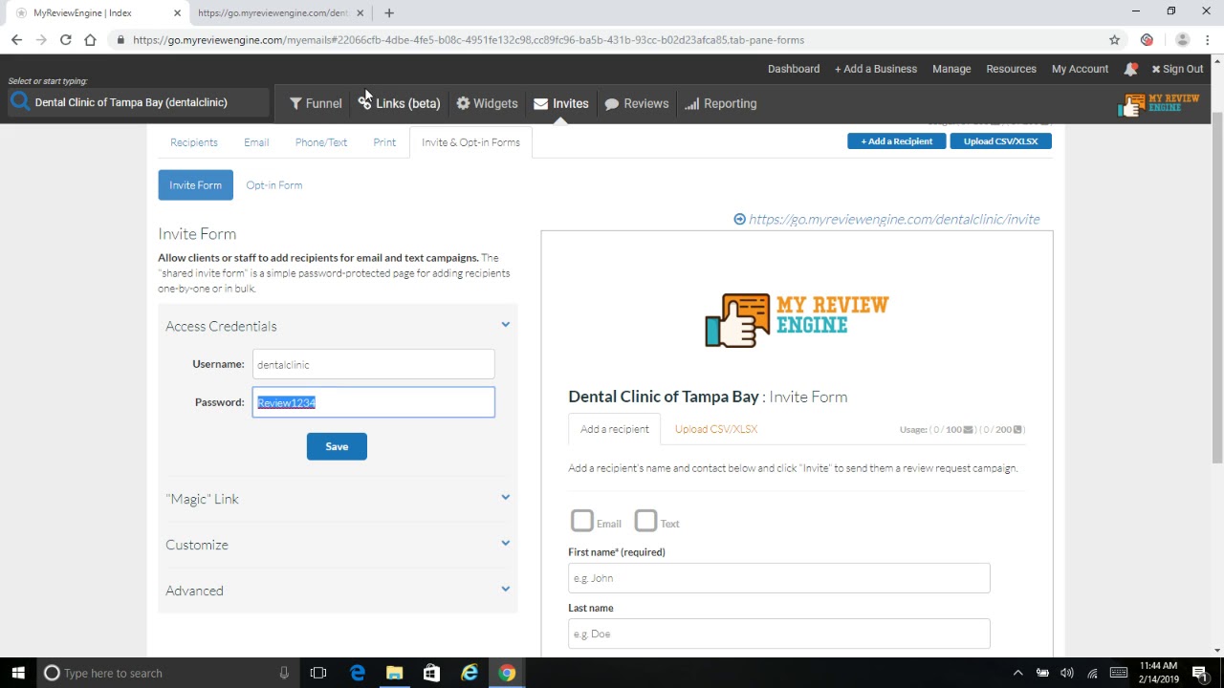Click the notifications bell icon
1224x688 pixels.
pyautogui.click(x=1130, y=69)
